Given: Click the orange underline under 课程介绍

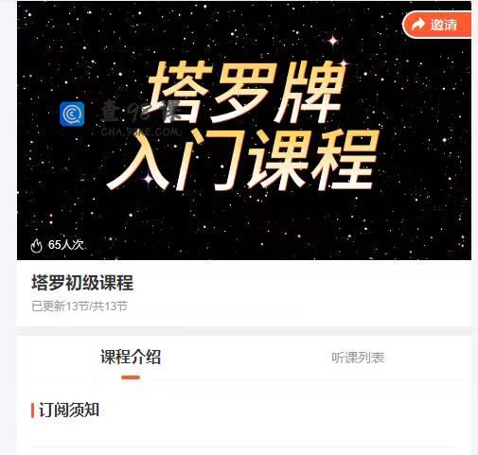Looking at the screenshot, I should point(131,377).
